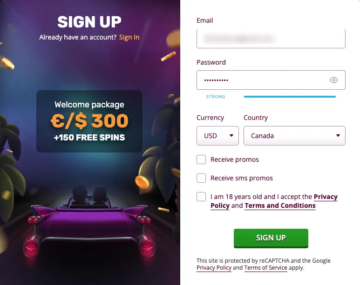The image size is (360, 285).
Task: Click the SIGN UP heading
Action: [89, 22]
